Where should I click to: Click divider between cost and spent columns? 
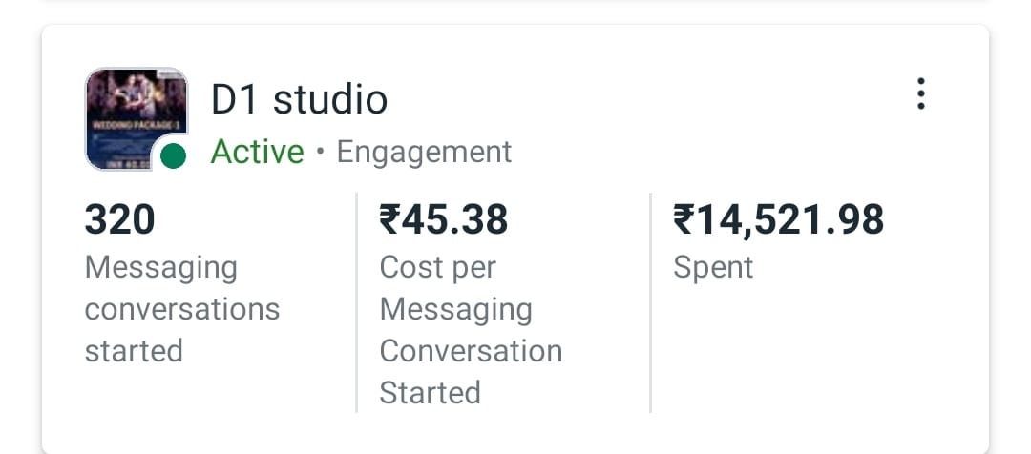(x=650, y=303)
